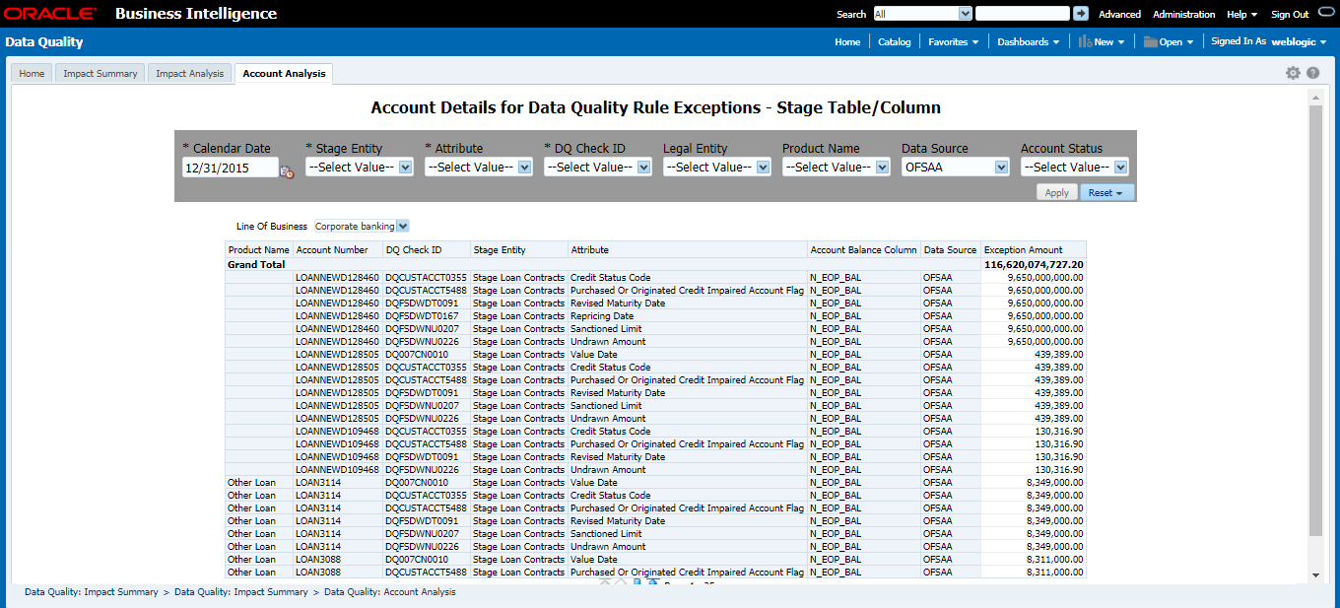
Task: Open the page options gear menu
Action: [x=1293, y=72]
